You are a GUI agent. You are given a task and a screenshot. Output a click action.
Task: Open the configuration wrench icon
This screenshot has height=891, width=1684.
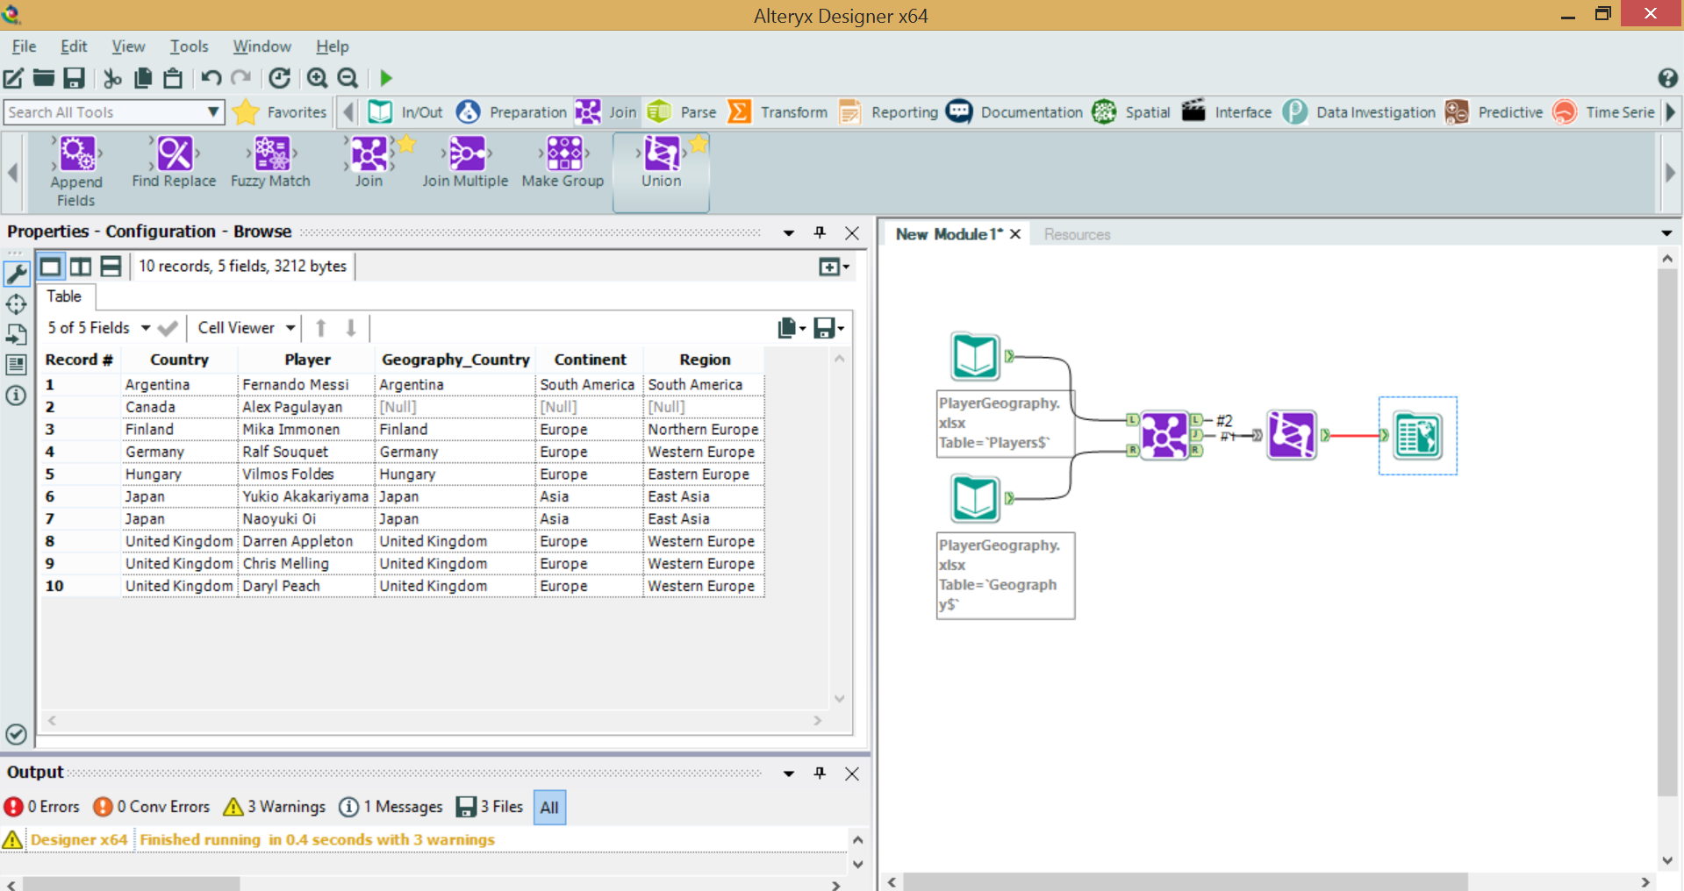[x=17, y=273]
